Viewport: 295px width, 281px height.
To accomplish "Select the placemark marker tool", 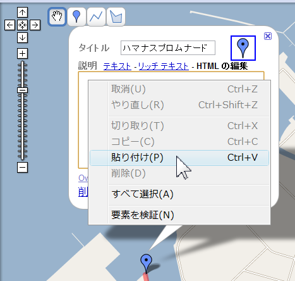I will [76, 16].
